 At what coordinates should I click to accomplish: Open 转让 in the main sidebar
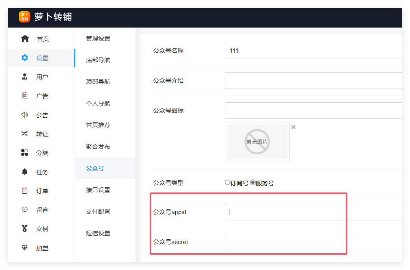tap(41, 134)
